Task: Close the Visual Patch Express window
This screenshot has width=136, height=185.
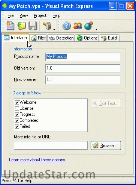Action: [130, 6]
